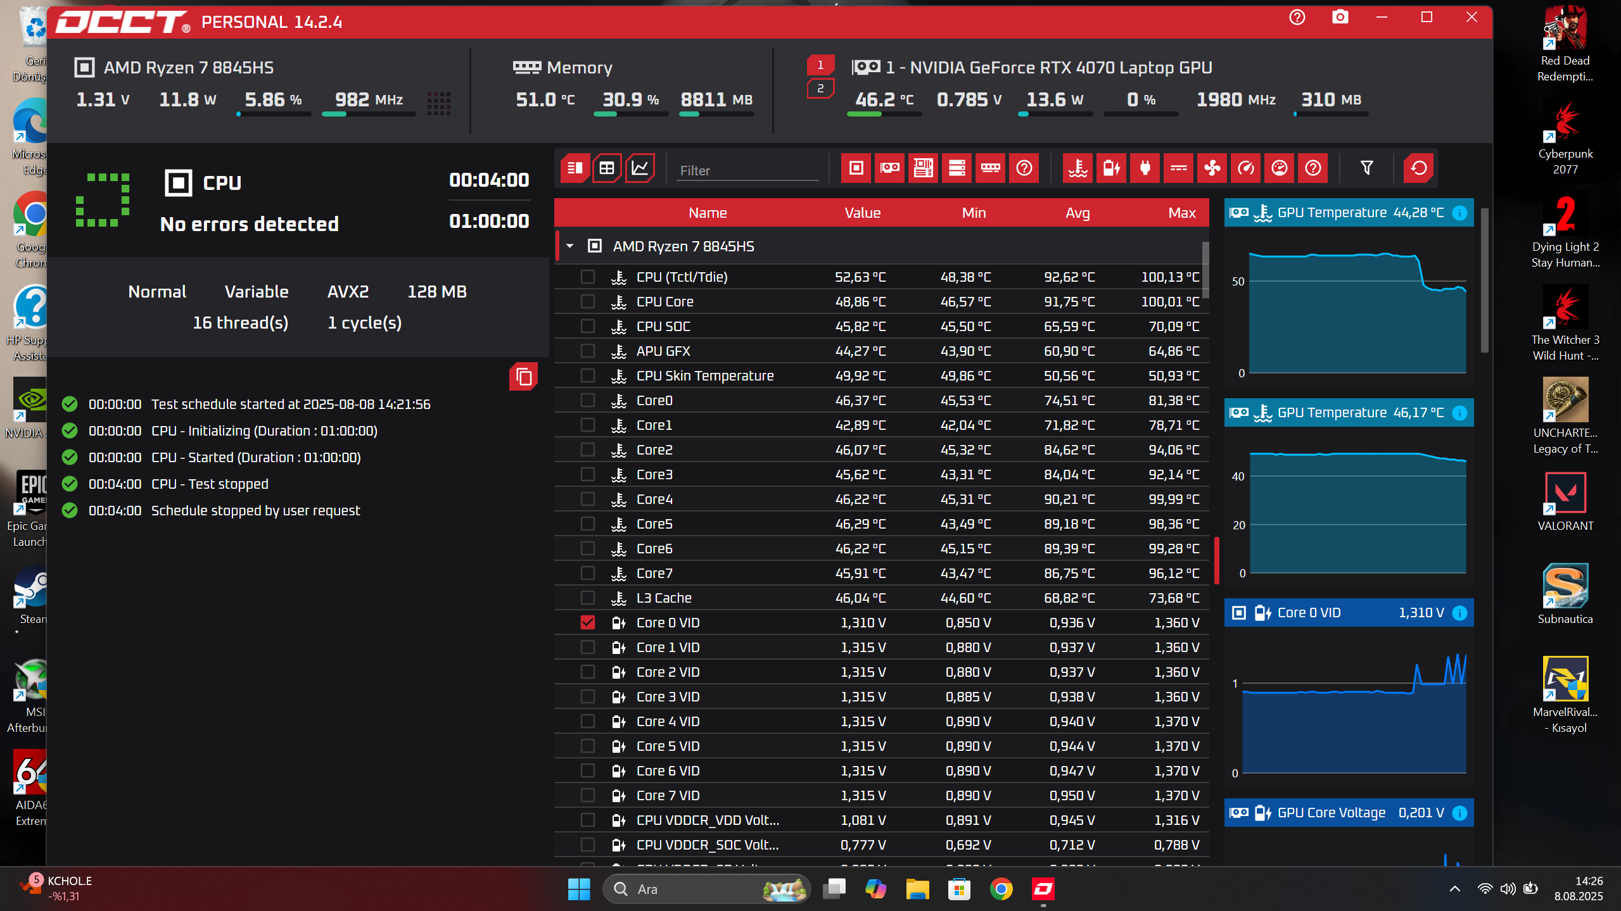Tick the CPU SOC row checkbox
This screenshot has width=1621, height=911.
tap(588, 326)
